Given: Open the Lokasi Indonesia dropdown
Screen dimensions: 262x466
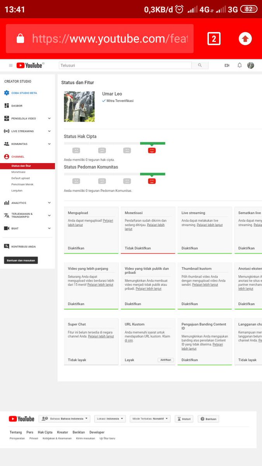Looking at the screenshot, I should tap(110, 419).
